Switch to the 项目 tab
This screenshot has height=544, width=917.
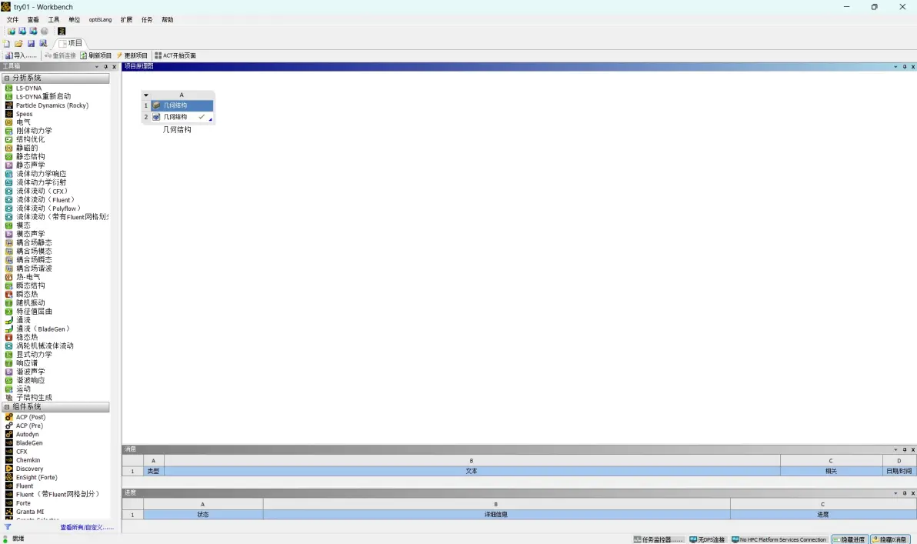71,43
